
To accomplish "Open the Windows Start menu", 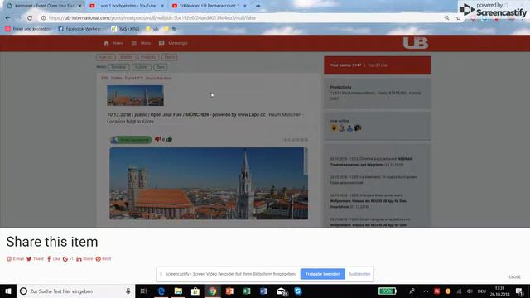I will (x=8, y=291).
